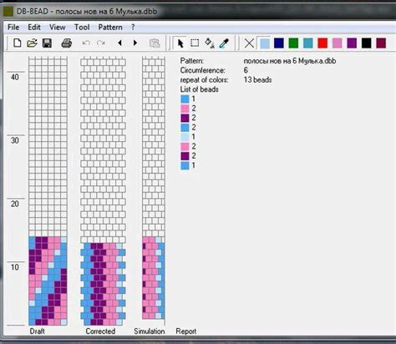The width and height of the screenshot is (396, 344).
Task: Pick the maroon palette swatch
Action: [x=381, y=43]
